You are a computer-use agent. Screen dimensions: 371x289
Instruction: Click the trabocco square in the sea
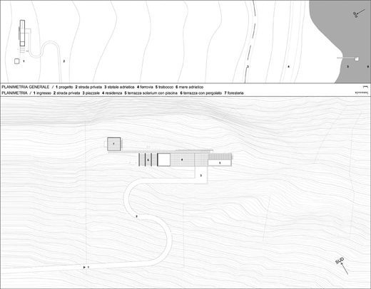coord(357,59)
